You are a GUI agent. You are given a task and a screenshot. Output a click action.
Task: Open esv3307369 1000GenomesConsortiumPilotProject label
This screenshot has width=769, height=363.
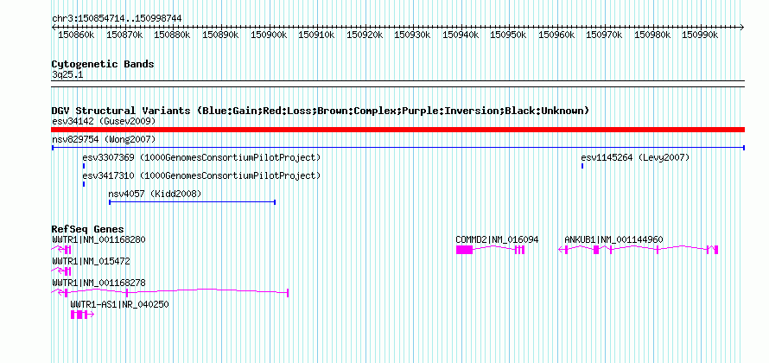201,157
